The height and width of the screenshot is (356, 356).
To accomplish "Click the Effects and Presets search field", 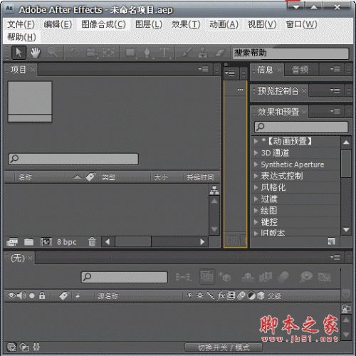I will tap(301, 127).
